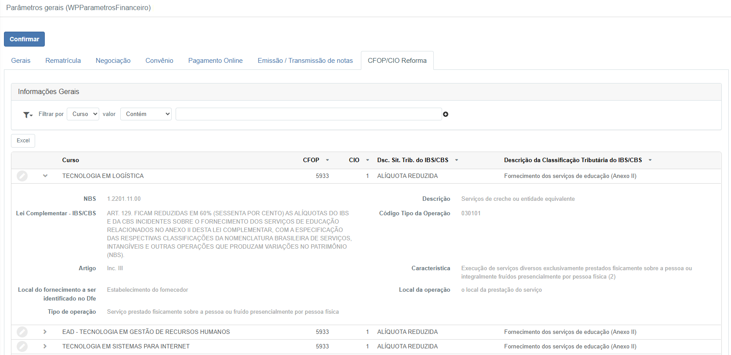Open the Curso filter field dropdown
Screen dimensions: 731x355
coord(83,114)
